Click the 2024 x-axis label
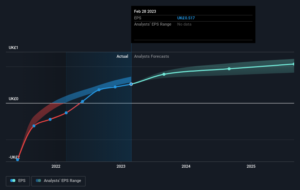 [x=186, y=166]
